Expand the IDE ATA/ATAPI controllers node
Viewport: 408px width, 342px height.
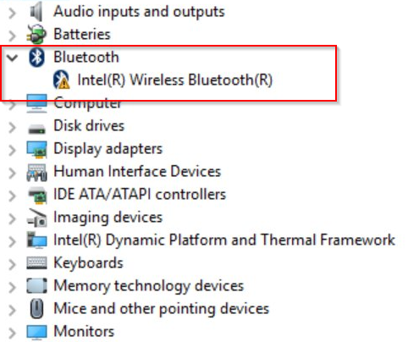12,196
